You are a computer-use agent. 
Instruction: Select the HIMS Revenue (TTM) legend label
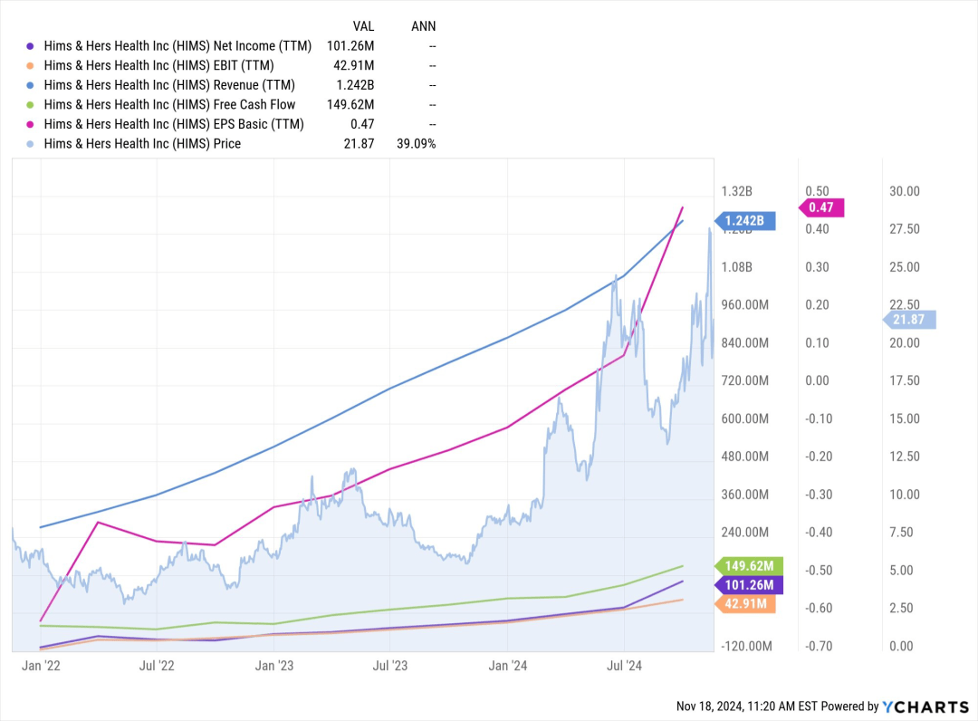point(169,85)
